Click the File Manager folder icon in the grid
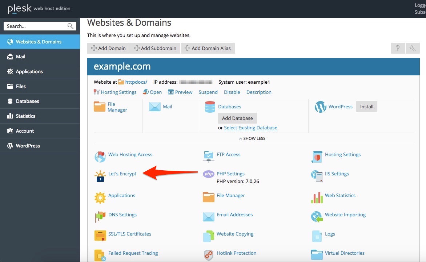 [x=208, y=197]
